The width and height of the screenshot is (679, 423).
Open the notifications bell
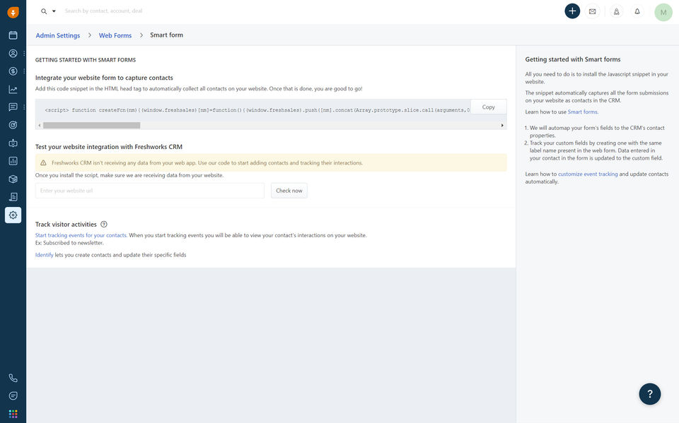pos(637,11)
